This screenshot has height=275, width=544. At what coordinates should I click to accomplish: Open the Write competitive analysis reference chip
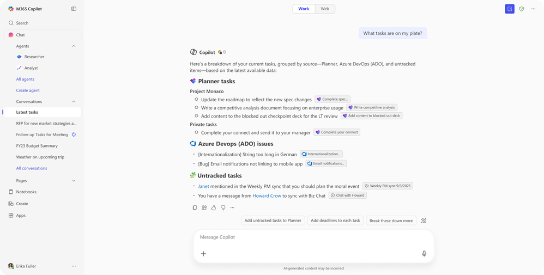tap(372, 107)
